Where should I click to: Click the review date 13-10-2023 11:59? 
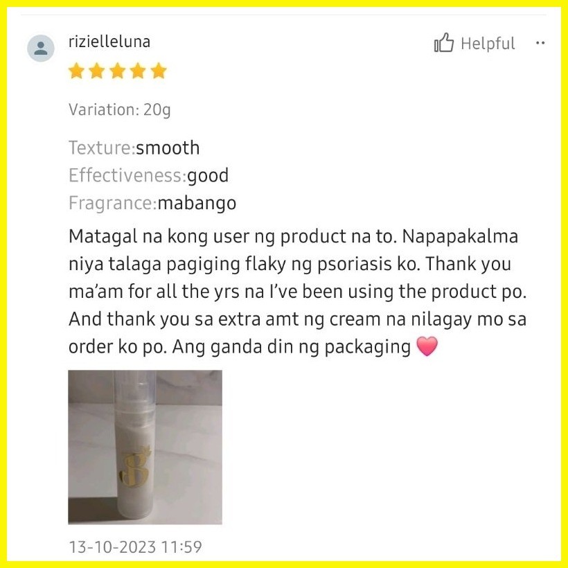tap(136, 547)
